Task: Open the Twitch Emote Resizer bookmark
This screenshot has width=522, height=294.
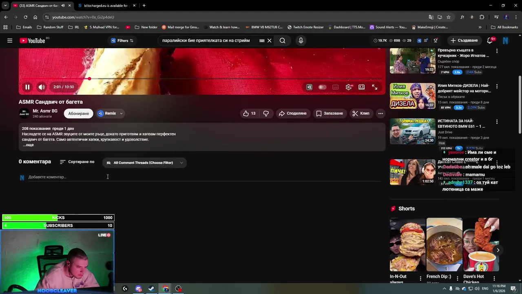Action: tap(305, 27)
